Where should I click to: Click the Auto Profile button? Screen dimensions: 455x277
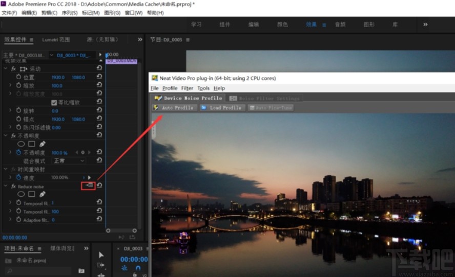click(x=174, y=108)
